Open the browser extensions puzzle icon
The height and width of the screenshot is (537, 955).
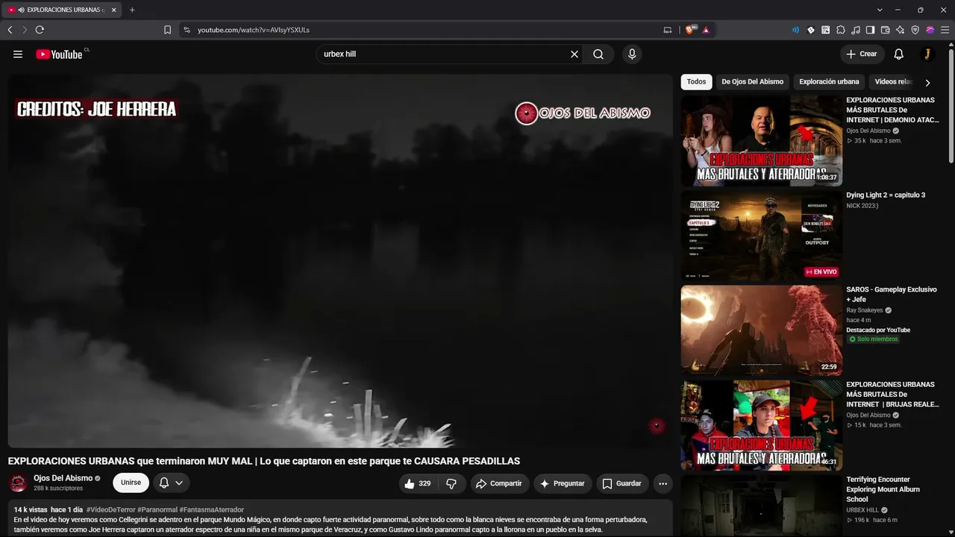[841, 30]
